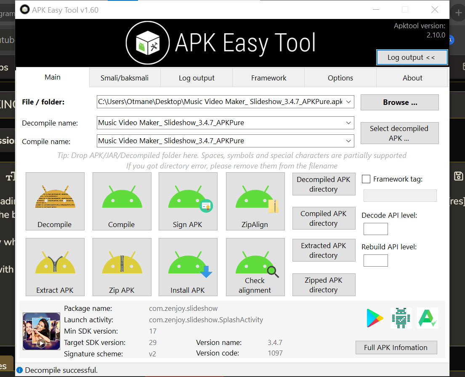Switch to the Smali/baksmali tab
Viewport: 465px width, 377px height.
[125, 78]
